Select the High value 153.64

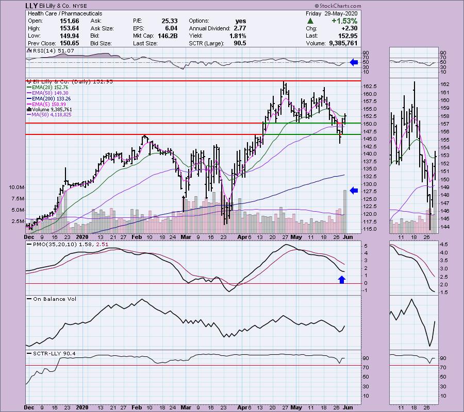pyautogui.click(x=69, y=28)
